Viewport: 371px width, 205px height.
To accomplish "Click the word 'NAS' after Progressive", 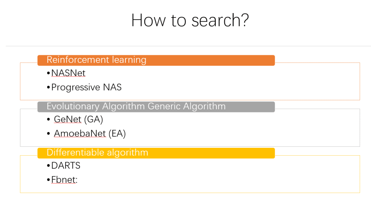I will 112,87.
